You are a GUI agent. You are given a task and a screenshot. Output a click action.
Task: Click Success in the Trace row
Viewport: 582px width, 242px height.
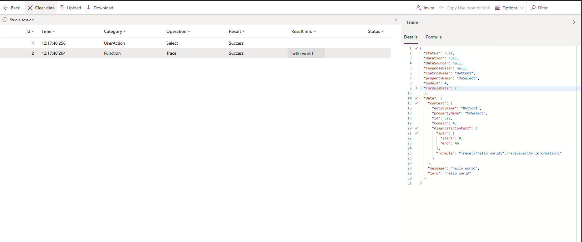(x=236, y=53)
